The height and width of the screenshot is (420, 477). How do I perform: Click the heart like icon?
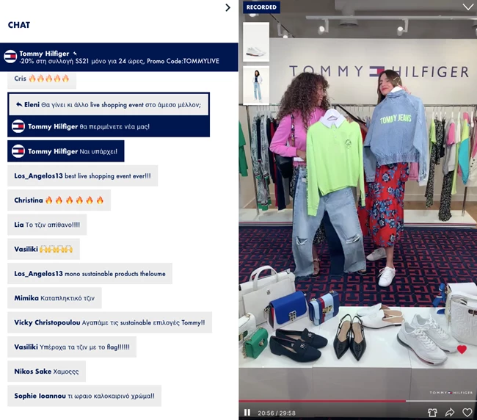[x=467, y=413]
